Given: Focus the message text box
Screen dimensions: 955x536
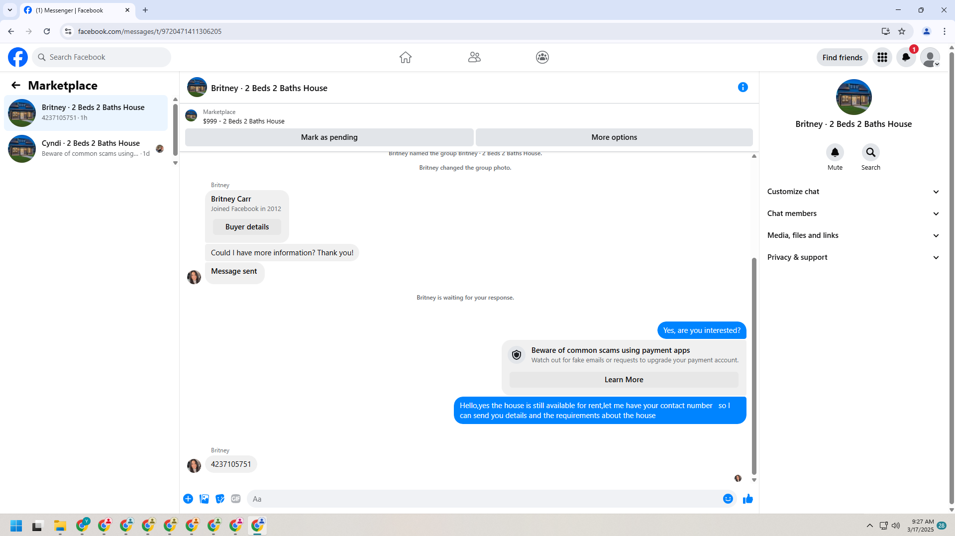Looking at the screenshot, I should point(484,499).
